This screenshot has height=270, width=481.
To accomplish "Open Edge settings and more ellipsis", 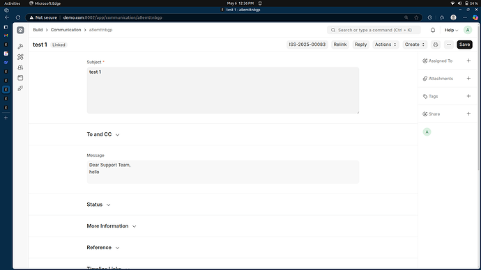I will click(465, 17).
